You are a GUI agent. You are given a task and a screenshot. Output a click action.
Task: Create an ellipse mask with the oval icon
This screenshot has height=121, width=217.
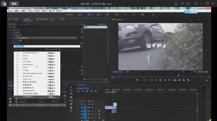[x=13, y=41]
